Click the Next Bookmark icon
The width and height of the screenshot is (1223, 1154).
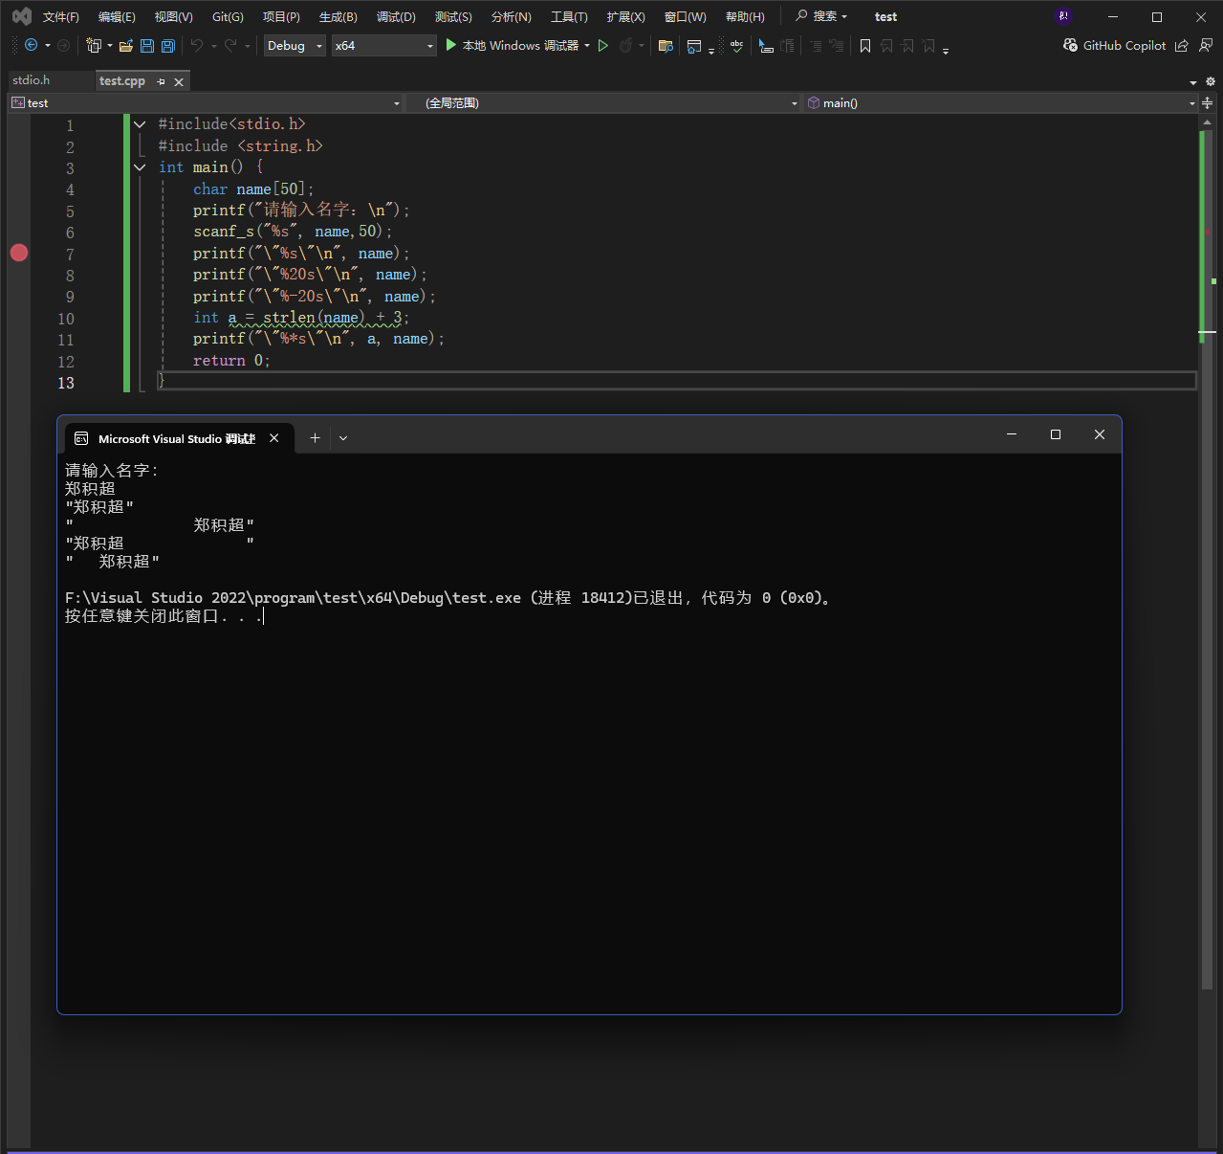click(x=907, y=45)
